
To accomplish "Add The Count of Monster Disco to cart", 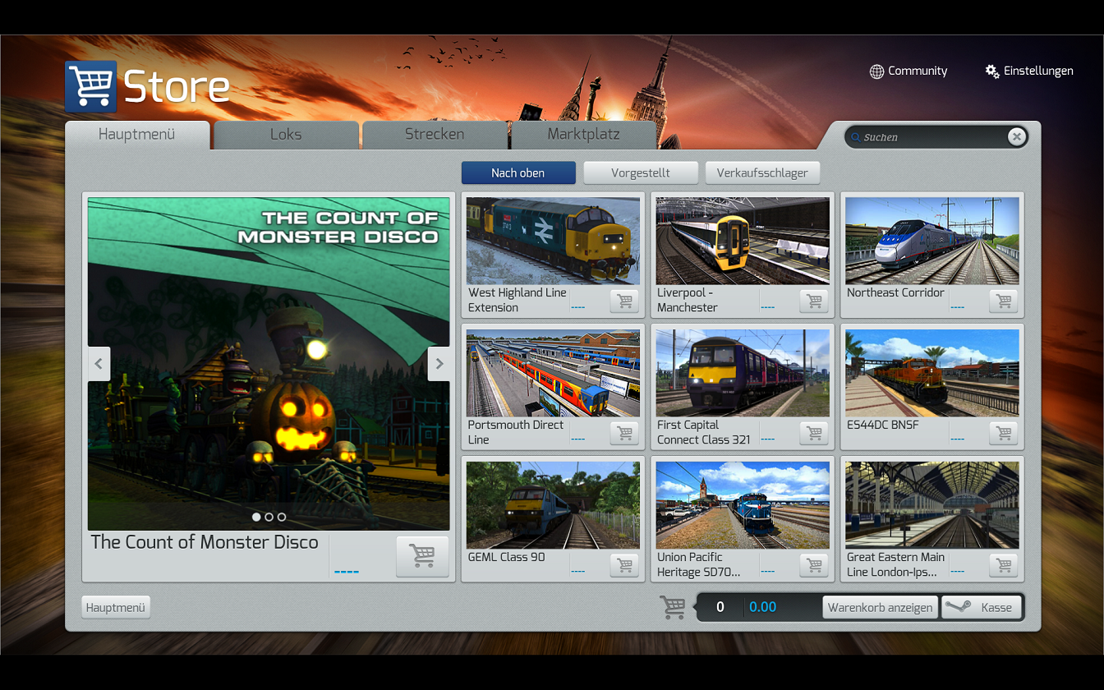I will click(x=422, y=557).
